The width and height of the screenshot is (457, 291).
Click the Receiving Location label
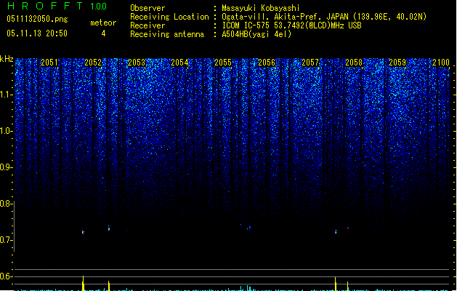click(169, 17)
